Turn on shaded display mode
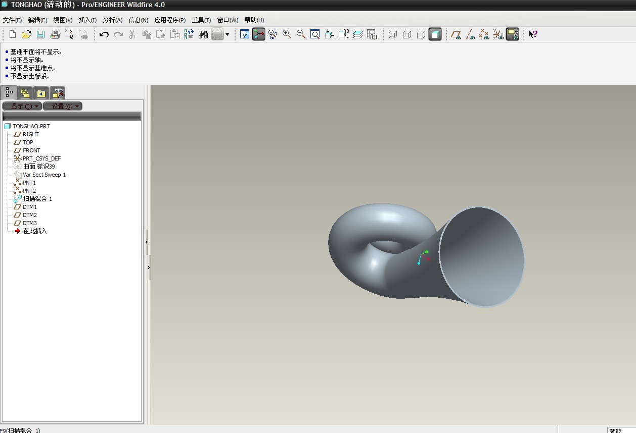The height and width of the screenshot is (433, 636). pos(435,34)
